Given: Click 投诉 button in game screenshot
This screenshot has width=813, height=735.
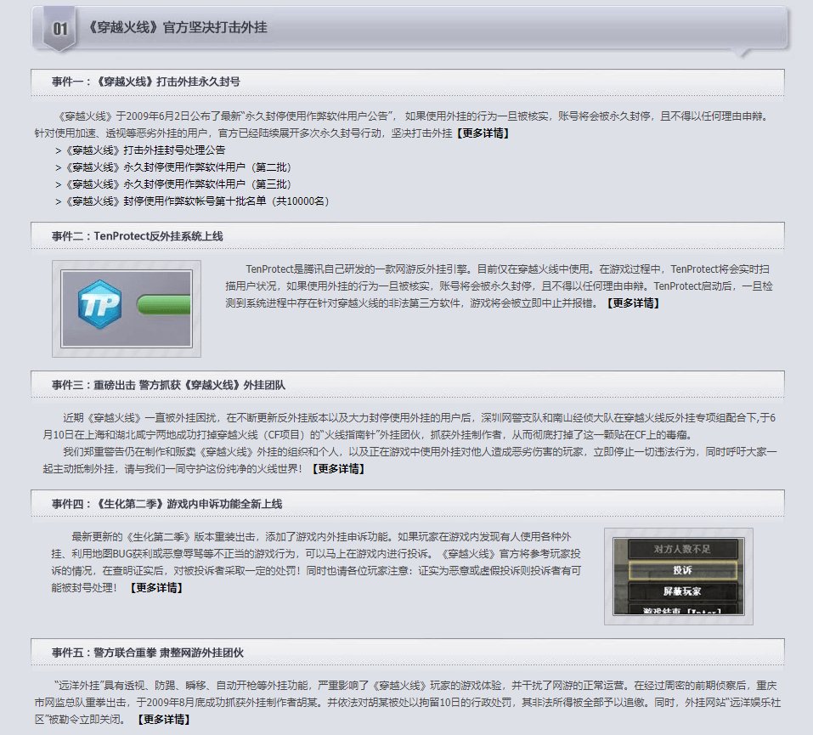Looking at the screenshot, I should point(682,570).
